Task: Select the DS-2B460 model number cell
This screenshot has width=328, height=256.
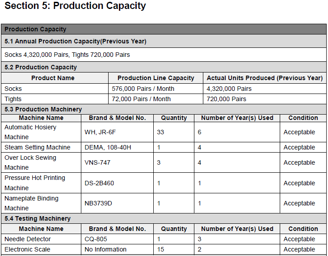Action: click(99, 183)
